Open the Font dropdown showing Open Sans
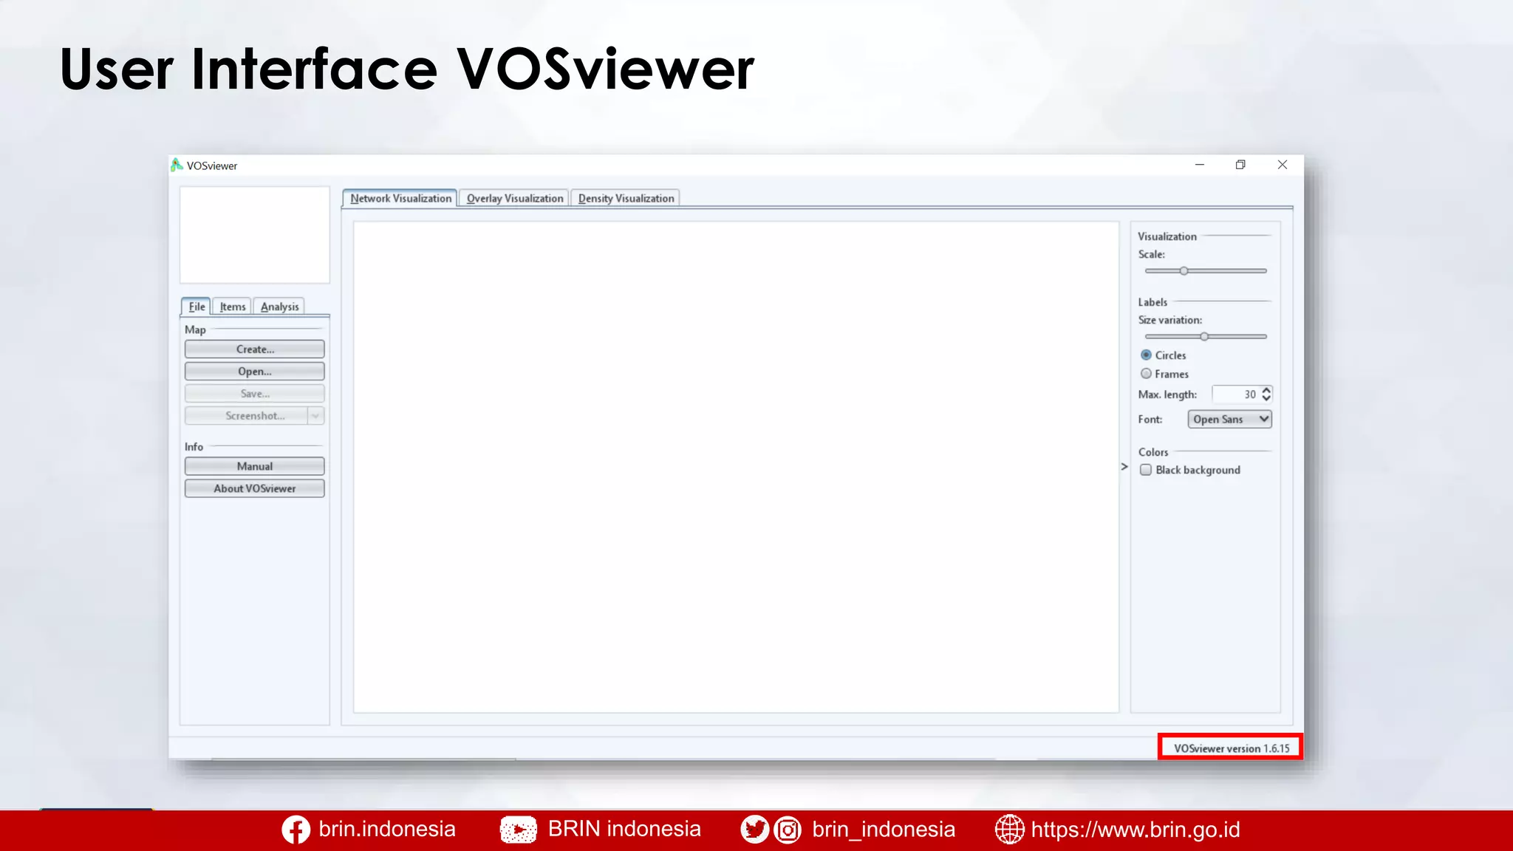 pos(1230,419)
